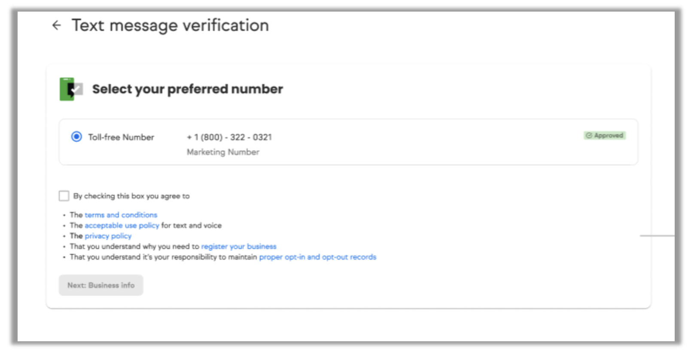
Task: Select the Toll-free Number radio button
Action: (x=76, y=137)
